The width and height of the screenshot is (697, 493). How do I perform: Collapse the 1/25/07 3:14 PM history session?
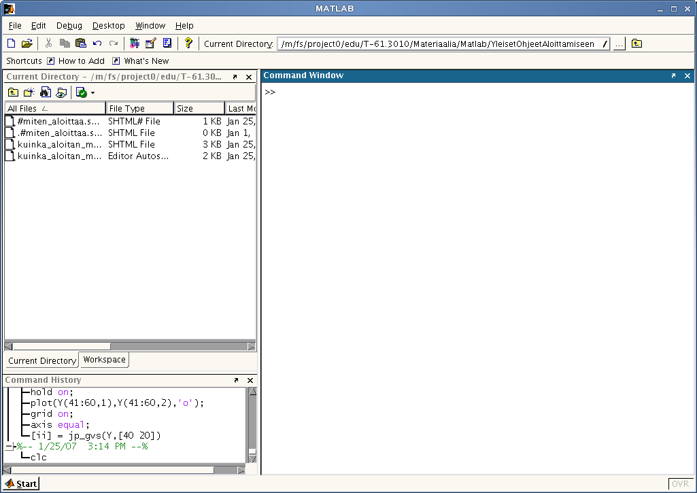point(9,446)
